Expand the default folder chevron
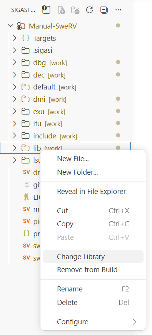The image size is (152, 335). pos(15,87)
